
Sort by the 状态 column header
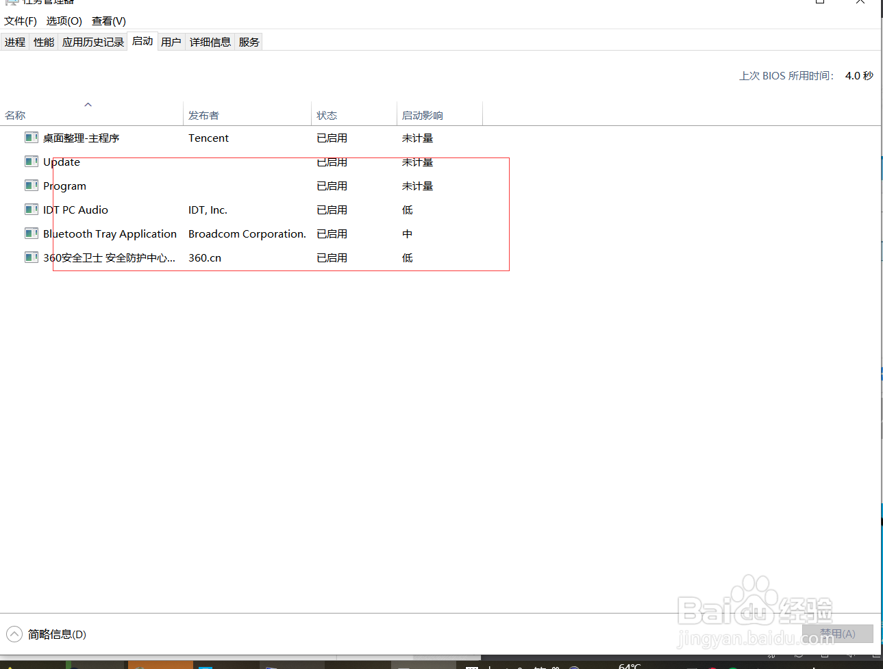click(354, 115)
